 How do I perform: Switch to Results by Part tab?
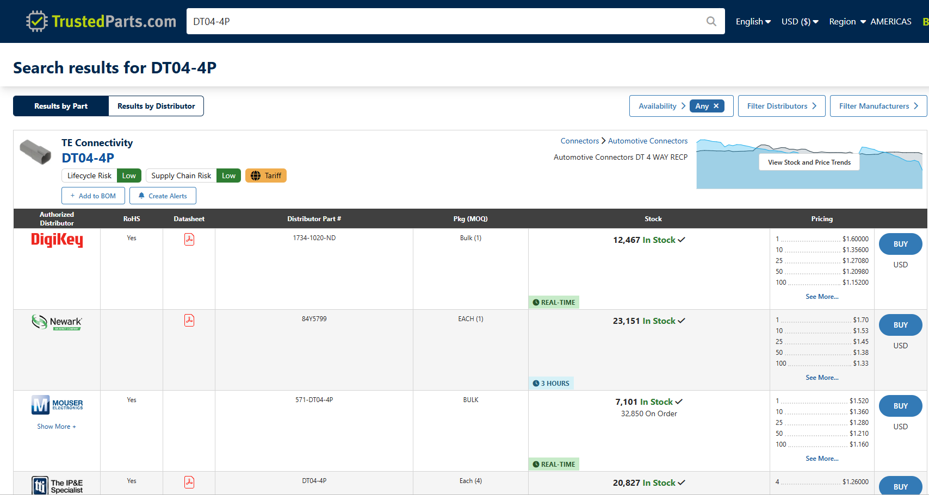click(61, 106)
